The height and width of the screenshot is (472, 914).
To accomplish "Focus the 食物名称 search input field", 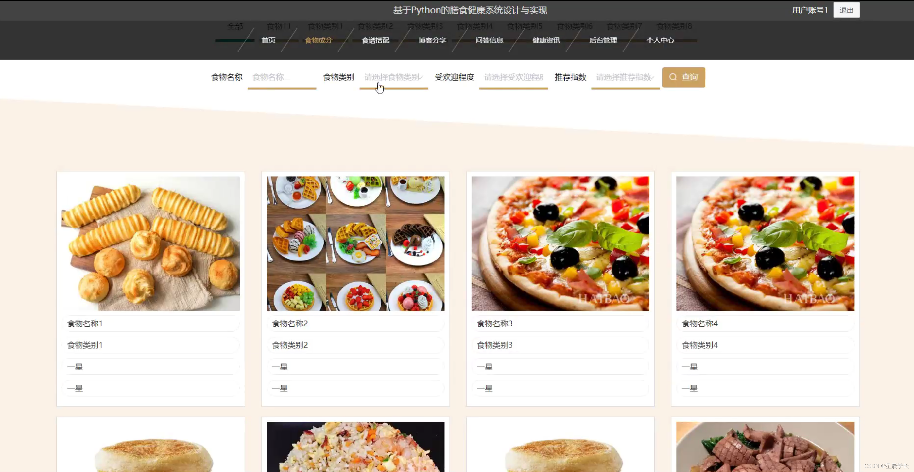I will (x=282, y=77).
